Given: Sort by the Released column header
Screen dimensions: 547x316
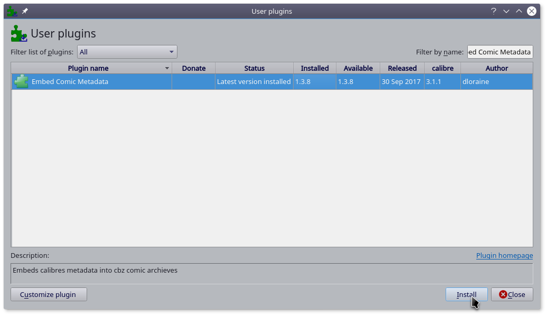Looking at the screenshot, I should pyautogui.click(x=402, y=68).
